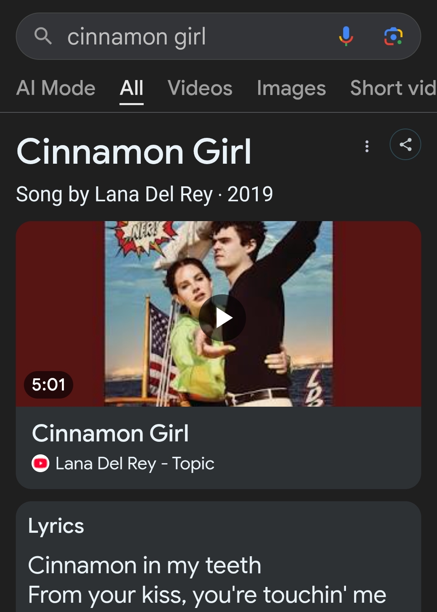Select the All results tab
Image resolution: width=437 pixels, height=612 pixels.
tap(132, 88)
